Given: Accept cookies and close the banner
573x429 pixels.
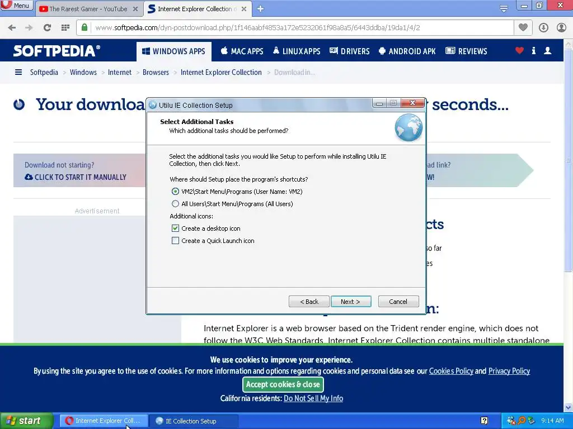Looking at the screenshot, I should 283,384.
